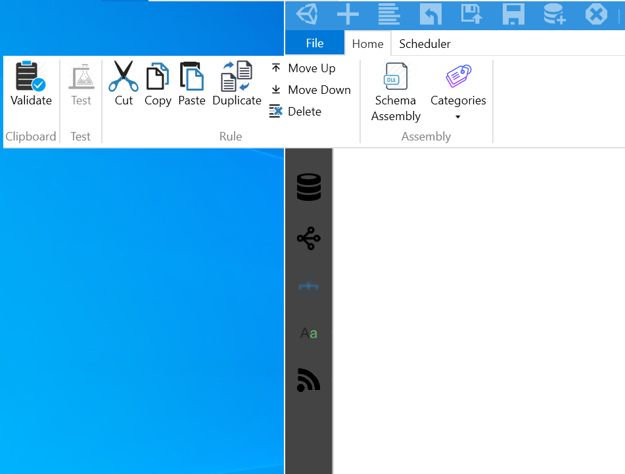This screenshot has width=625, height=474.
Task: Click Move Down in the Rule group
Action: click(x=319, y=90)
